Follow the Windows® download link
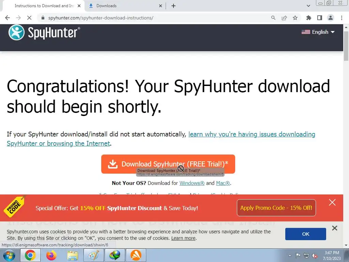This screenshot has height=262, width=349. tap(192, 183)
